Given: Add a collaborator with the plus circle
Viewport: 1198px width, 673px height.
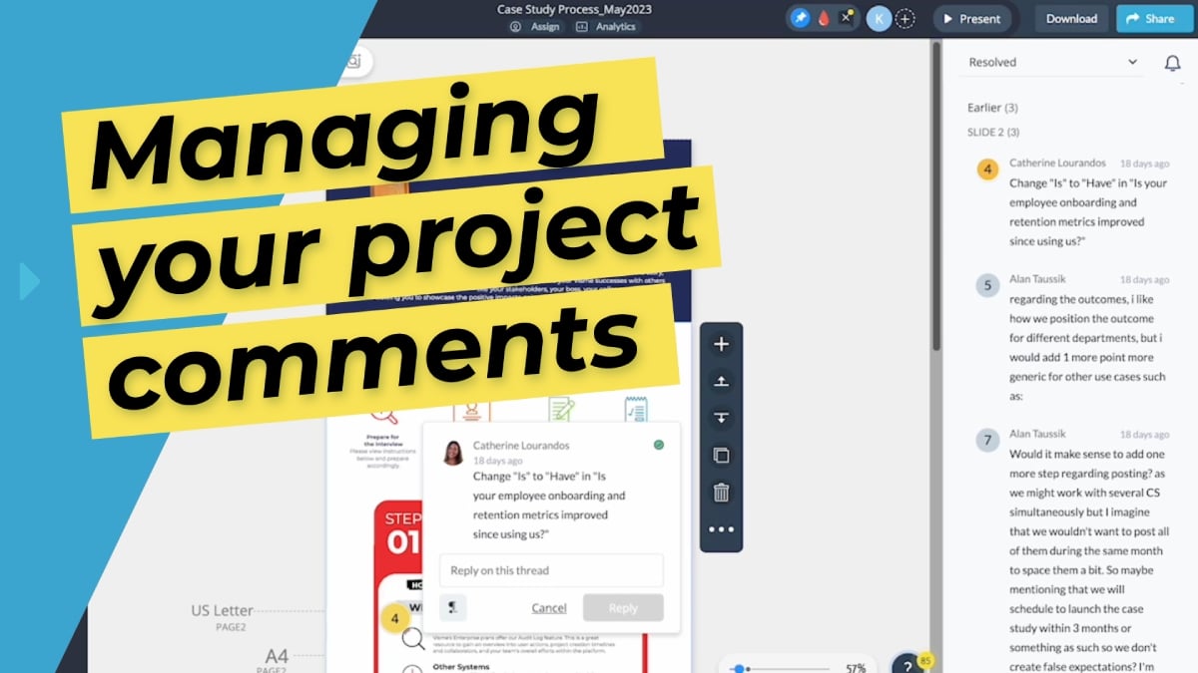Looking at the screenshot, I should (905, 18).
